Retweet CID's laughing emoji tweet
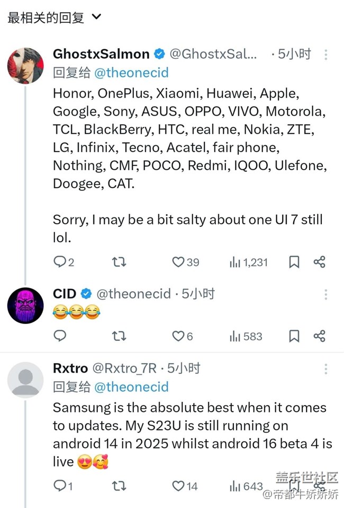 pyautogui.click(x=120, y=336)
